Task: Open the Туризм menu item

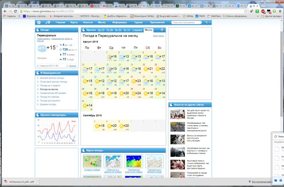Action: point(138,22)
